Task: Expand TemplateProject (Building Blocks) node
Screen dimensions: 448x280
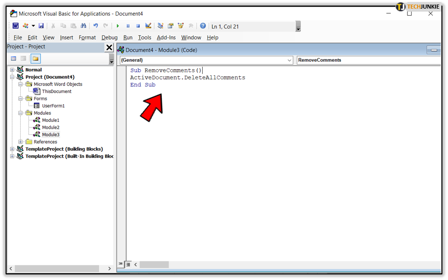Action: 12,149
